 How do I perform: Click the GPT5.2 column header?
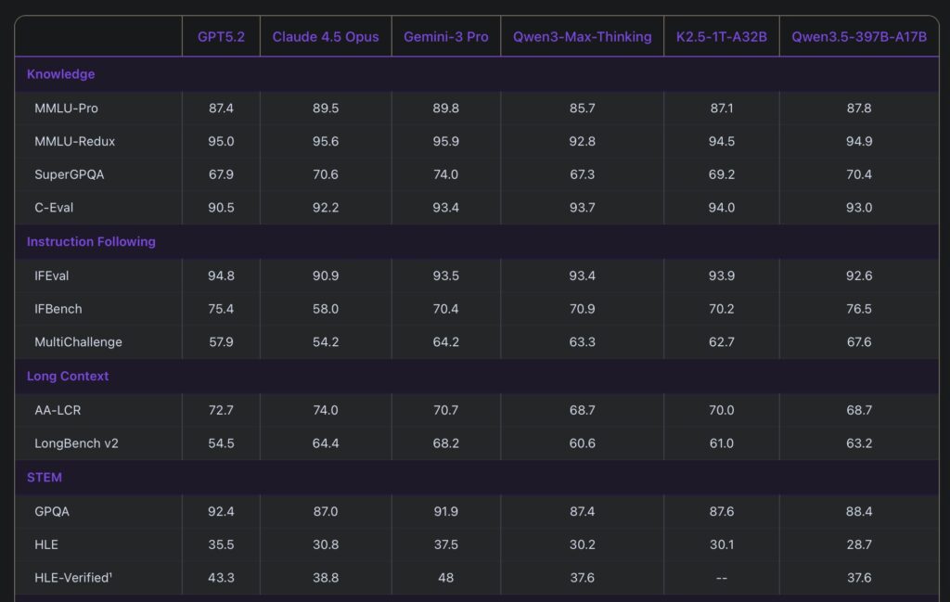point(221,37)
